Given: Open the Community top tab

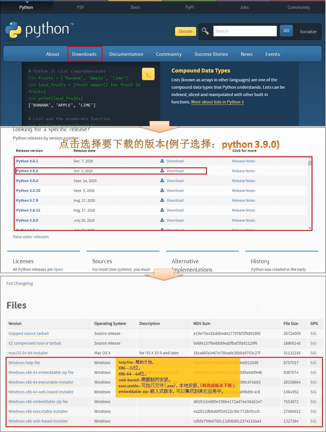Looking at the screenshot, I should [x=299, y=7].
